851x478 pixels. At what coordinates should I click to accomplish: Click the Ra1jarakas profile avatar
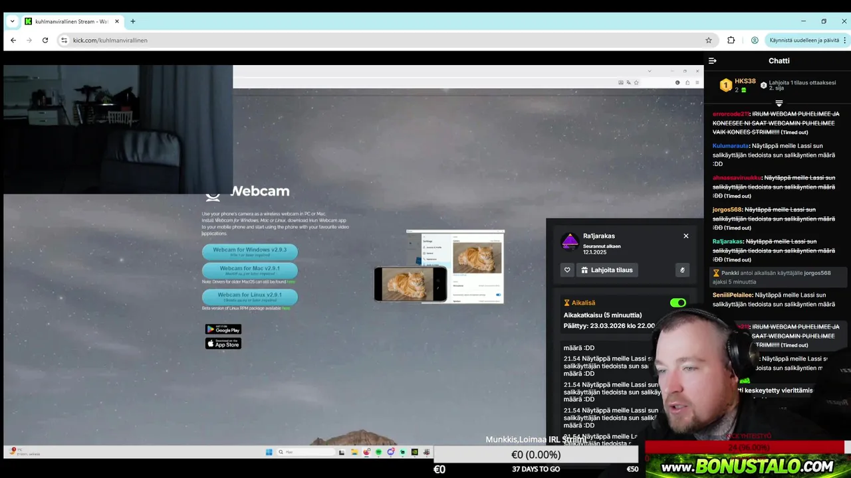pyautogui.click(x=570, y=241)
